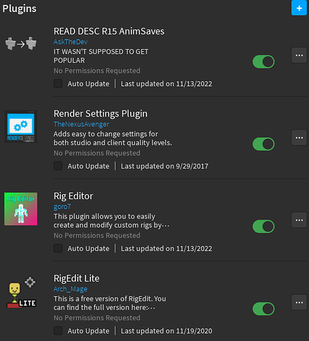Open more options for R15 AnimSaves
Screen dimensions: 309x341
(299, 55)
